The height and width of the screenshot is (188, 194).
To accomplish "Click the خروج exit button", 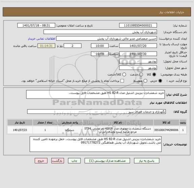I will pos(41,161).
